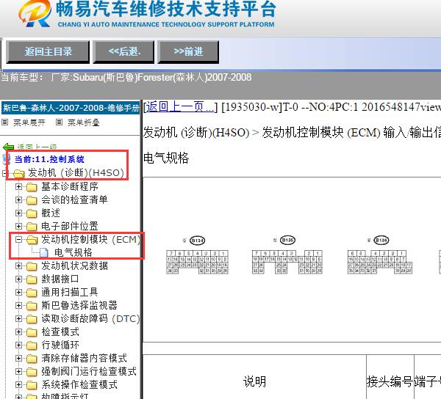Viewport: 441px width, 399px height.
Task: Click the 发动机 (诊断)(H4SO) tree label
Action: pos(76,172)
